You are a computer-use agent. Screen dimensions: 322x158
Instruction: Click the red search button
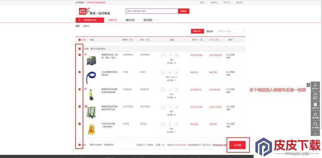184,11
